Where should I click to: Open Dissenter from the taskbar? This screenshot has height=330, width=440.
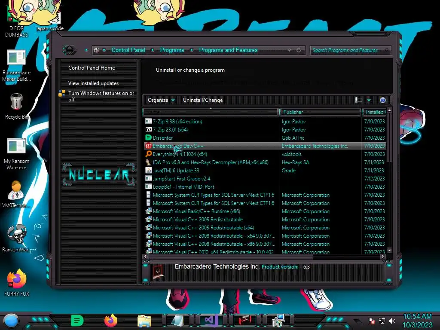[77, 321]
